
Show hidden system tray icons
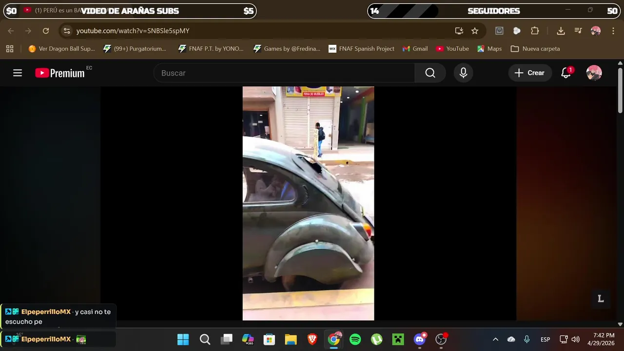(x=495, y=339)
